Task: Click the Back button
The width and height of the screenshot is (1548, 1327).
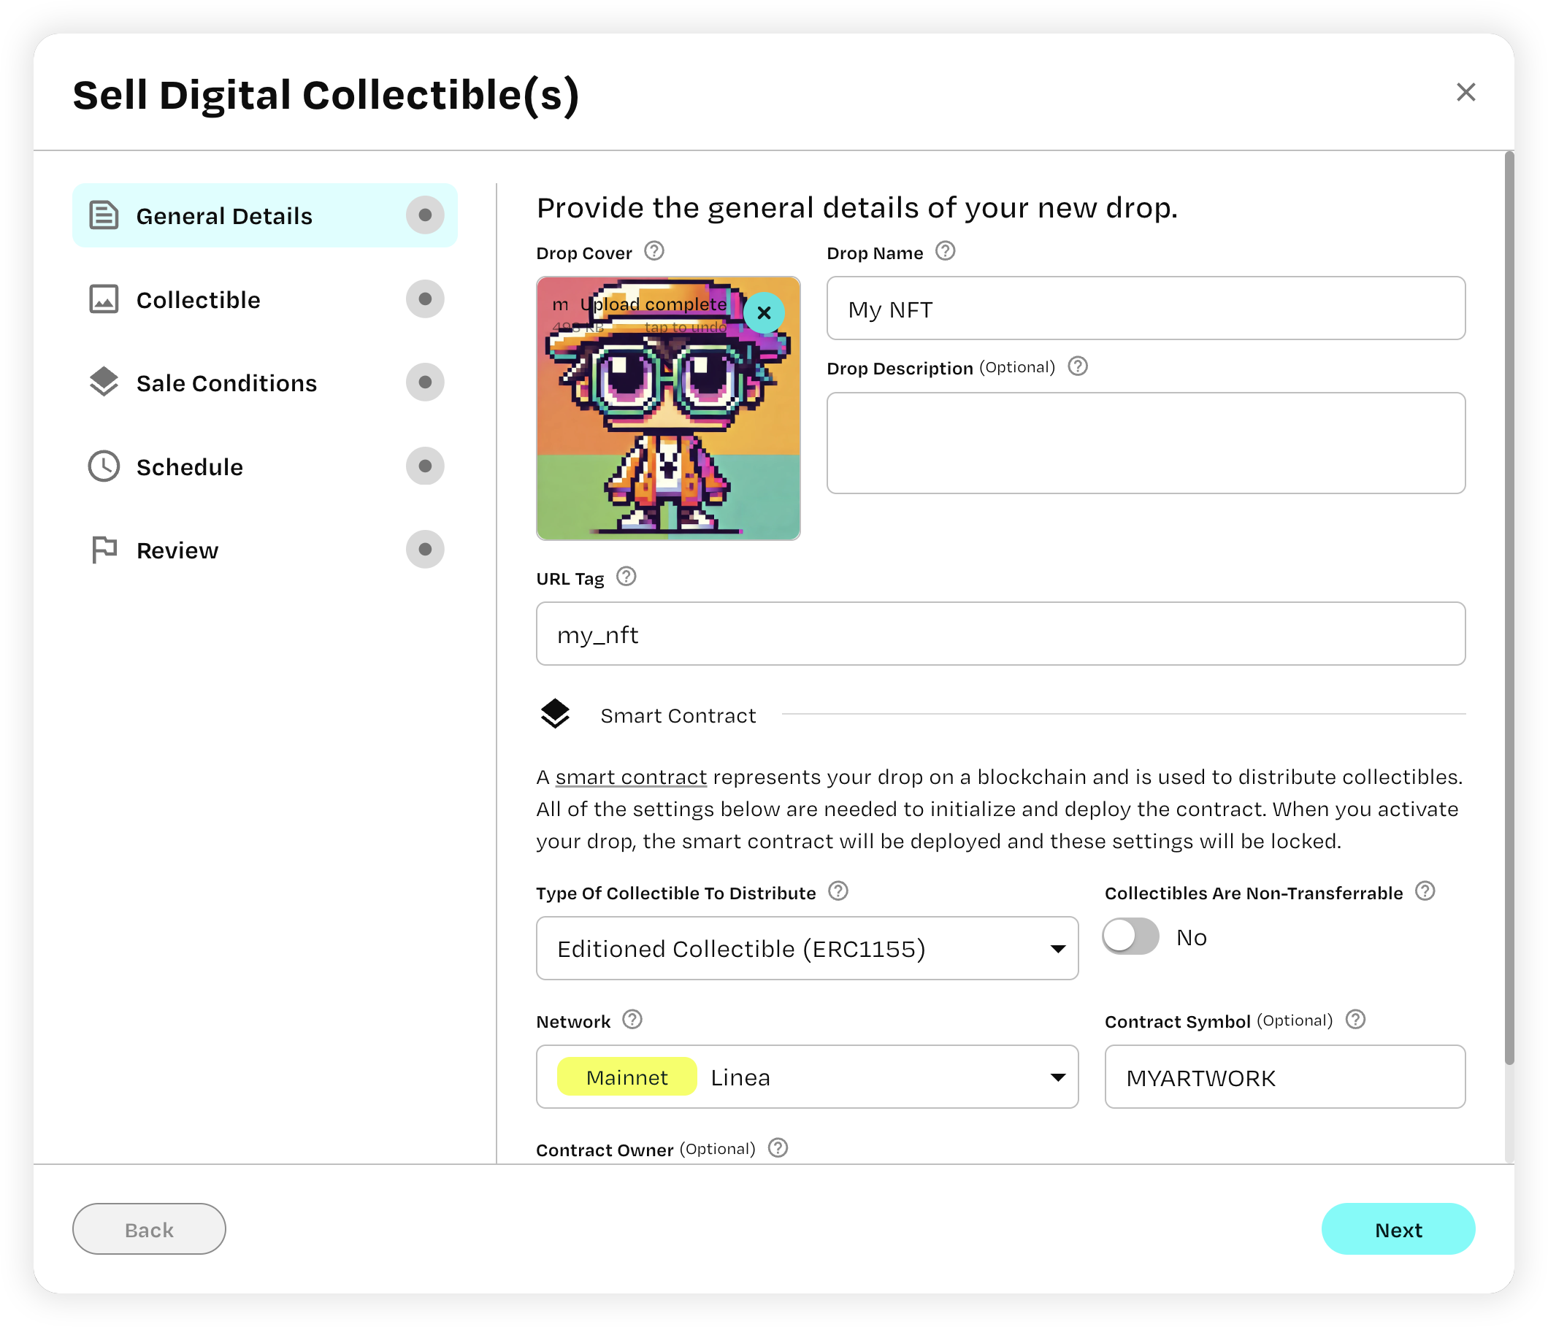Action: coord(149,1230)
